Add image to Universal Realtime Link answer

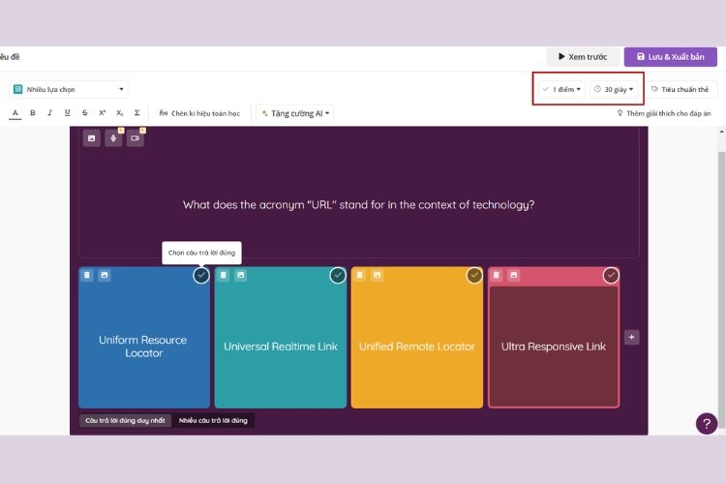[241, 275]
